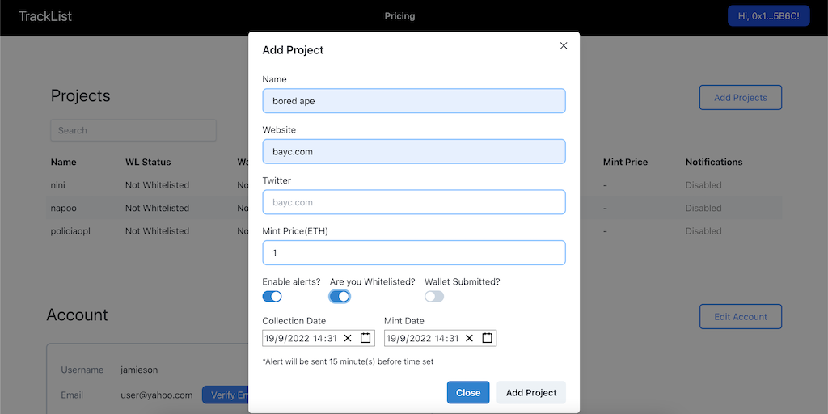The image size is (828, 414).
Task: Clear the Collection Date value
Action: [x=348, y=338]
